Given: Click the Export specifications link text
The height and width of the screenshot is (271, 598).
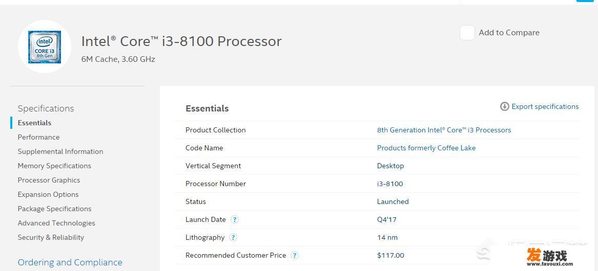Looking at the screenshot, I should point(545,106).
